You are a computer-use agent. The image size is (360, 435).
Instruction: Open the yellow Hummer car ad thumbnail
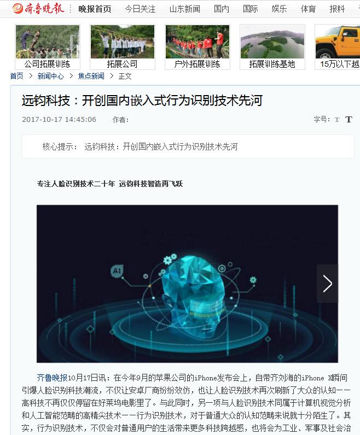tap(338, 47)
